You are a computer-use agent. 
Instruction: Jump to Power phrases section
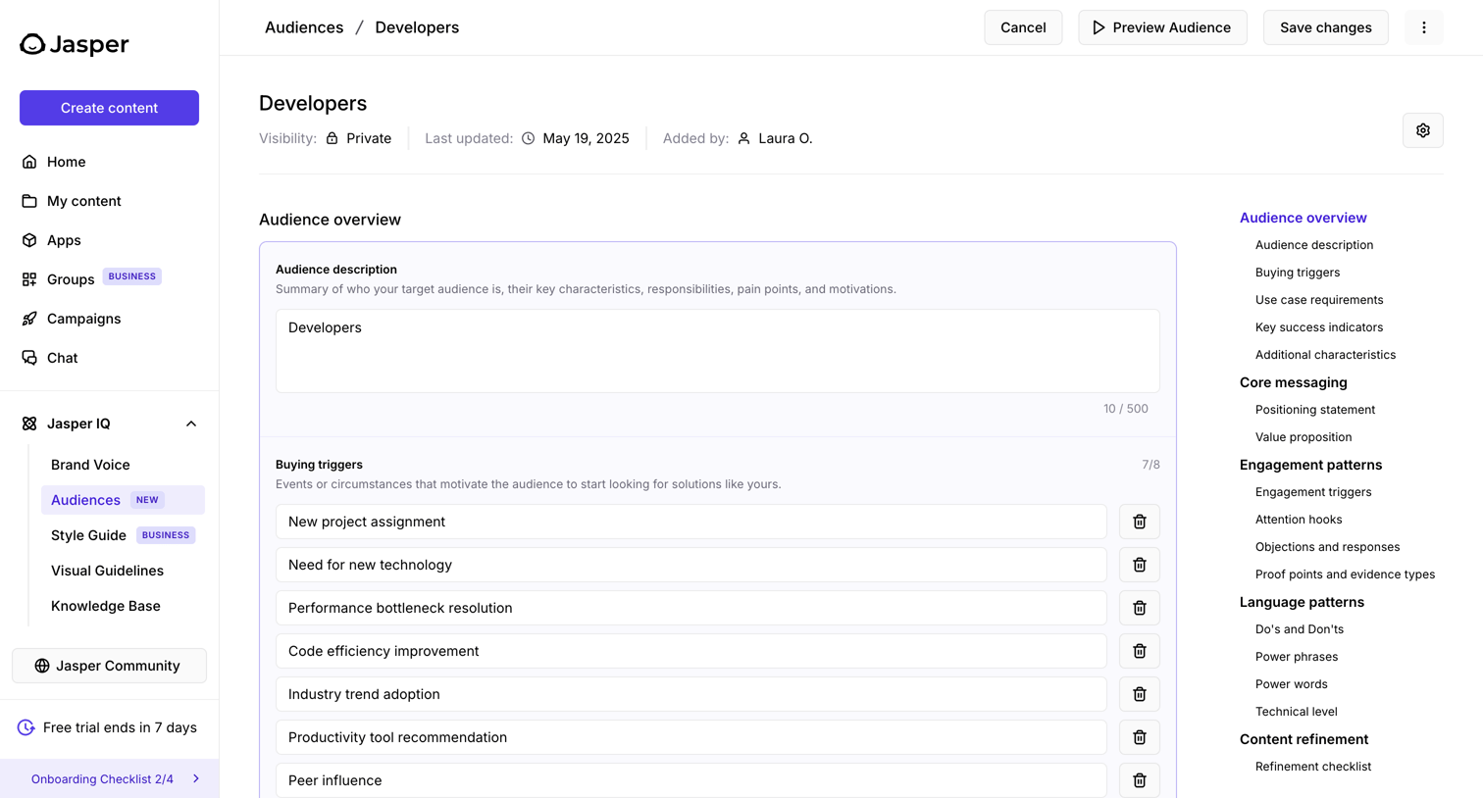[x=1297, y=657]
